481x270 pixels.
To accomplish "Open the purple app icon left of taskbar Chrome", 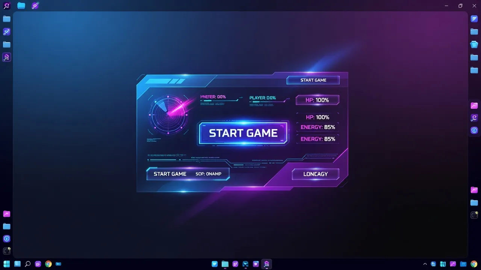I will [x=38, y=264].
